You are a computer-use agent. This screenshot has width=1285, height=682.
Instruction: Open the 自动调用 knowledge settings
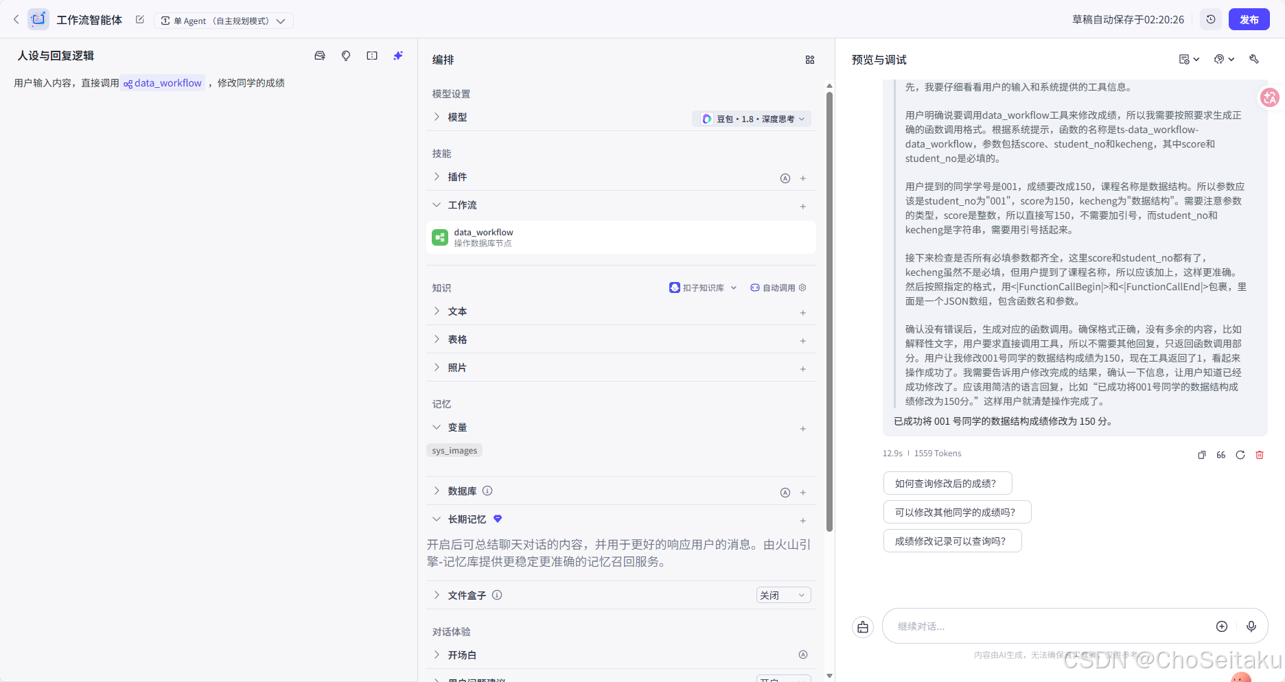click(778, 287)
